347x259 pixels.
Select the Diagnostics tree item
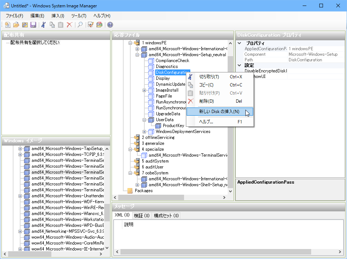167,67
